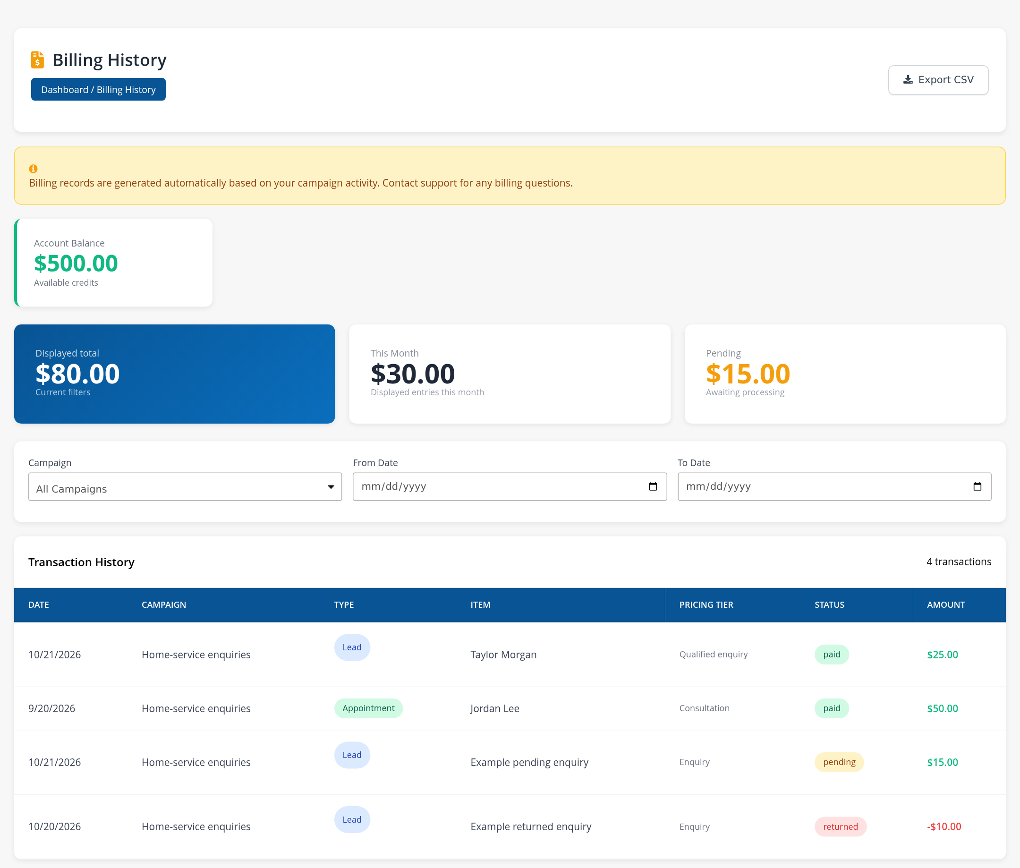Click the 4 transactions count label

pyautogui.click(x=959, y=562)
